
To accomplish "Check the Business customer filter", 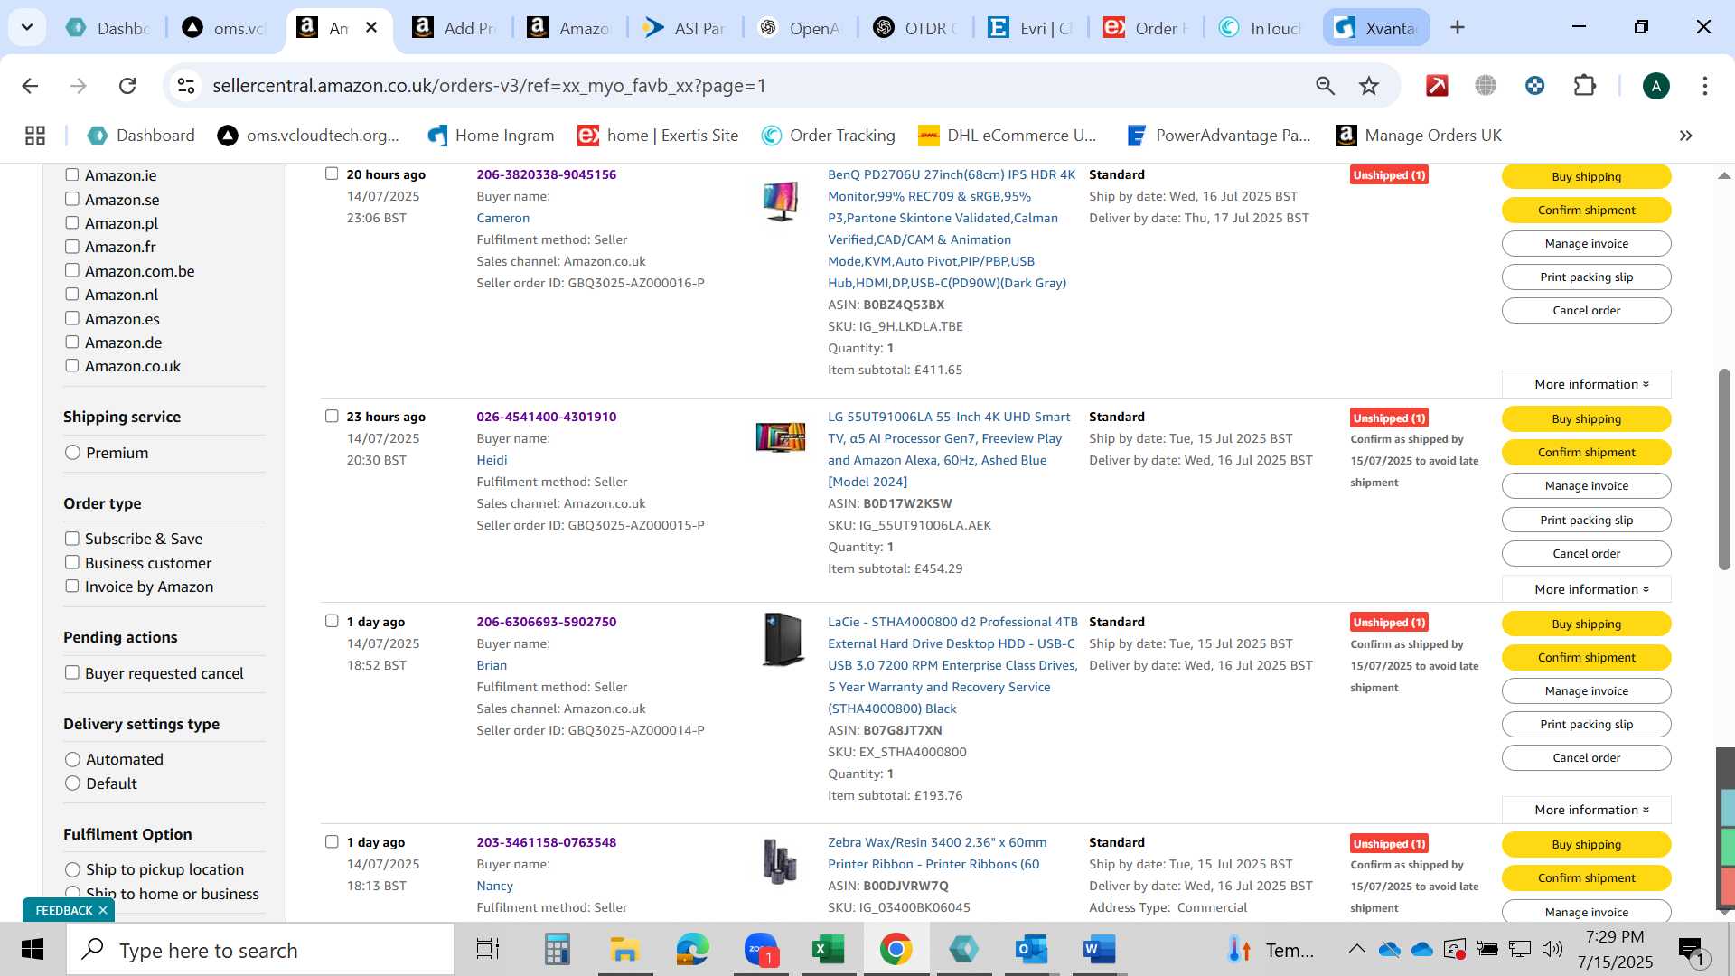I will (72, 563).
